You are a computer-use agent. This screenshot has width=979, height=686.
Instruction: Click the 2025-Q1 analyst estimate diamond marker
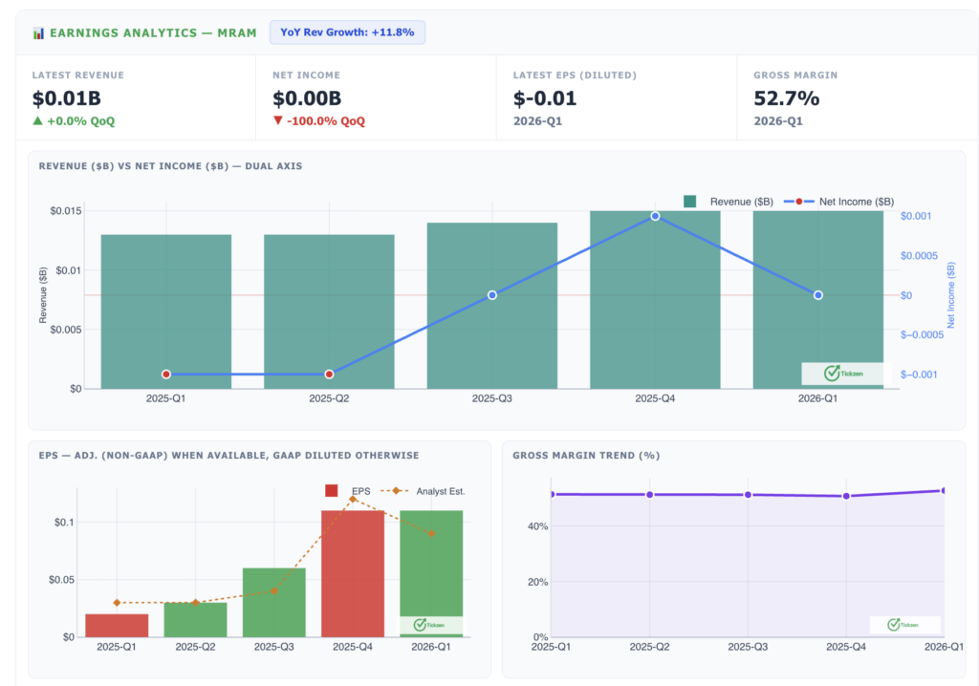click(117, 603)
